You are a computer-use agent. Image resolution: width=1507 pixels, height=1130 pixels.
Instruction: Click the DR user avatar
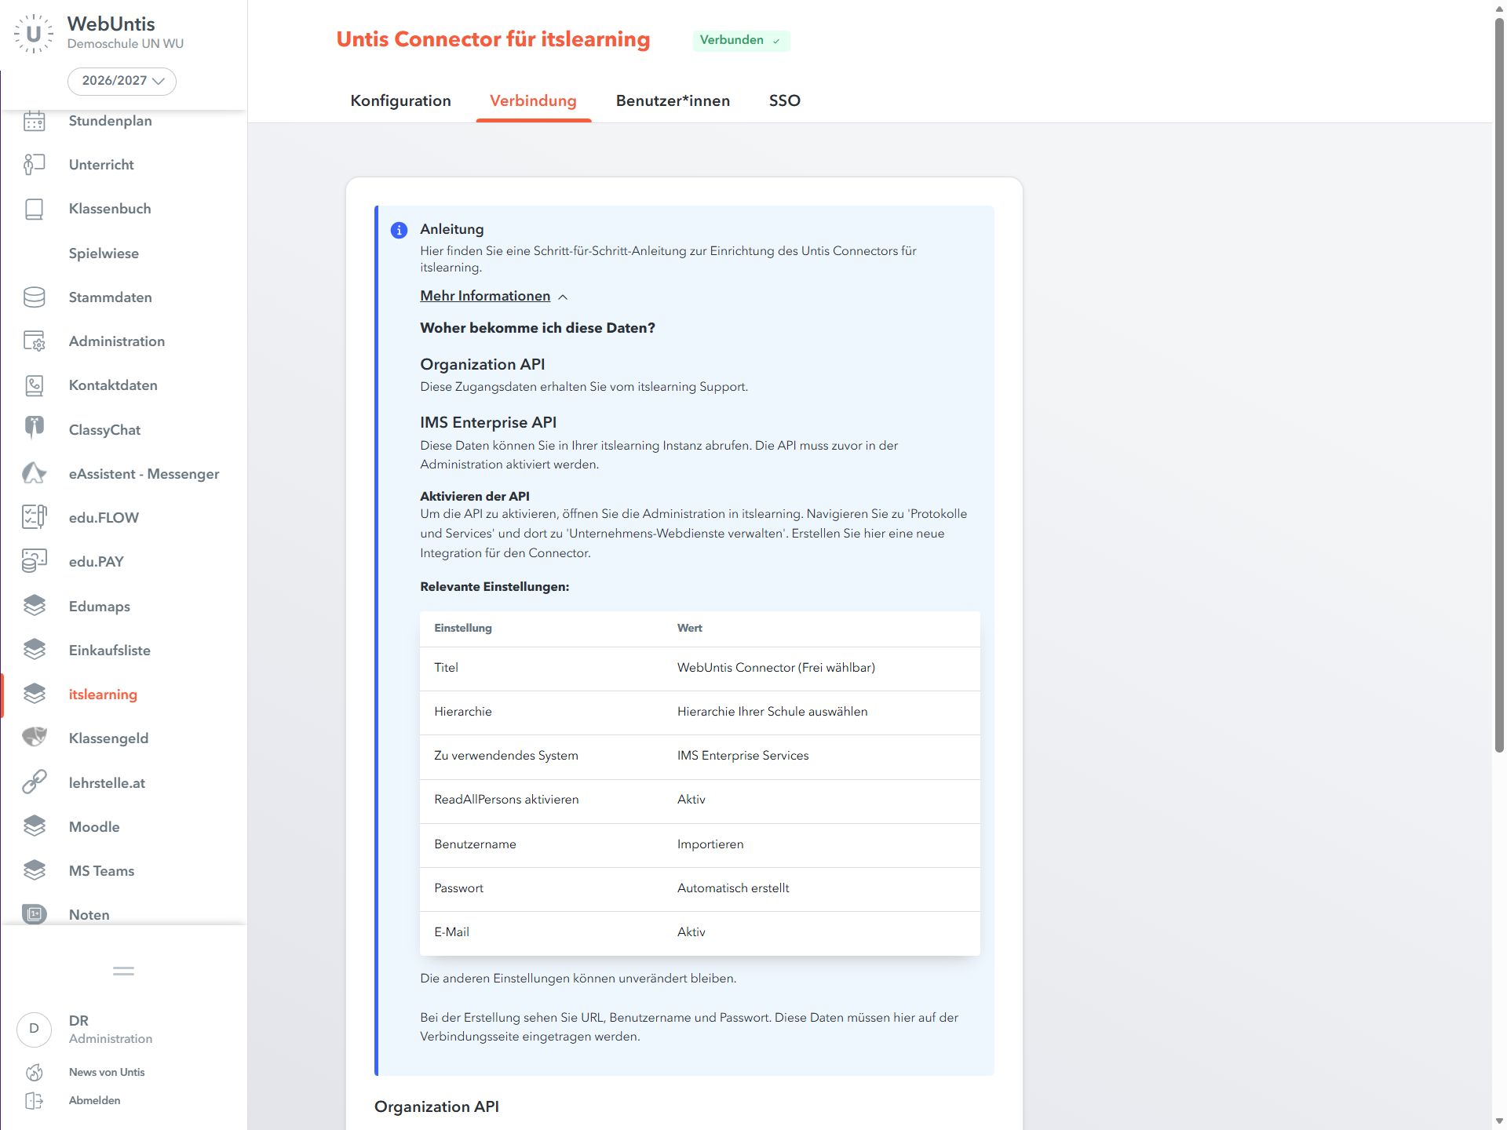(x=35, y=1029)
